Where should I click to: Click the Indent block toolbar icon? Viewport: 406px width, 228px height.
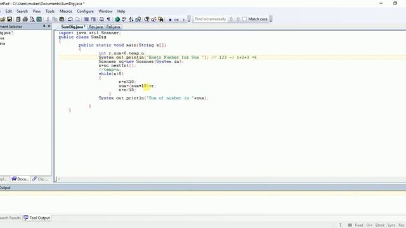click(x=93, y=19)
